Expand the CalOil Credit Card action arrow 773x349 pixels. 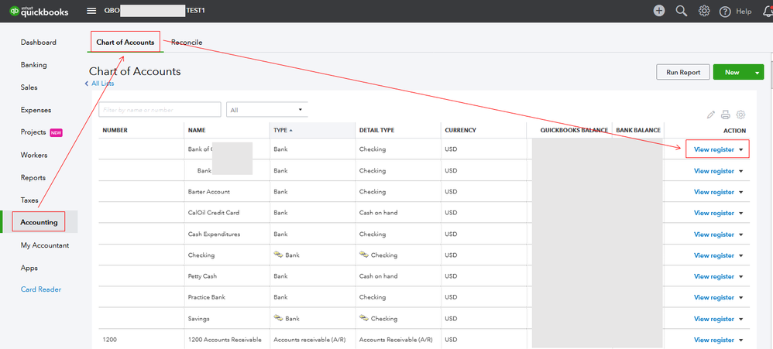click(x=741, y=213)
